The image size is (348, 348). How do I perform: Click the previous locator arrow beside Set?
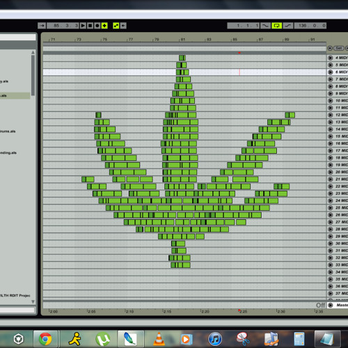330,48
